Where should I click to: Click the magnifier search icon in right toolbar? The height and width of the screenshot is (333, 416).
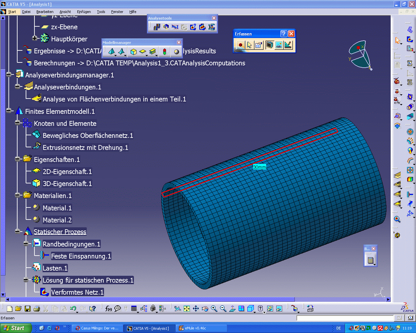pos(397,219)
